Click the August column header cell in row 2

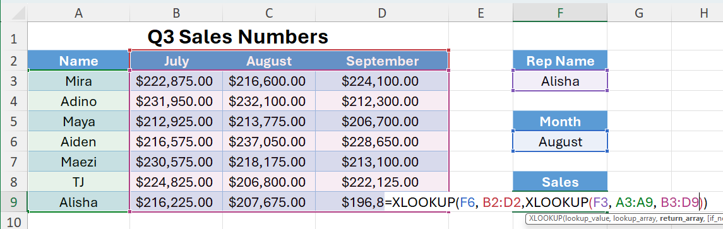pyautogui.click(x=269, y=61)
